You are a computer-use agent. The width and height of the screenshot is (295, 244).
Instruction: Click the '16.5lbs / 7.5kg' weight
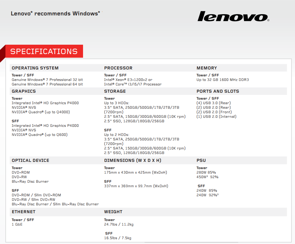(x=117, y=238)
